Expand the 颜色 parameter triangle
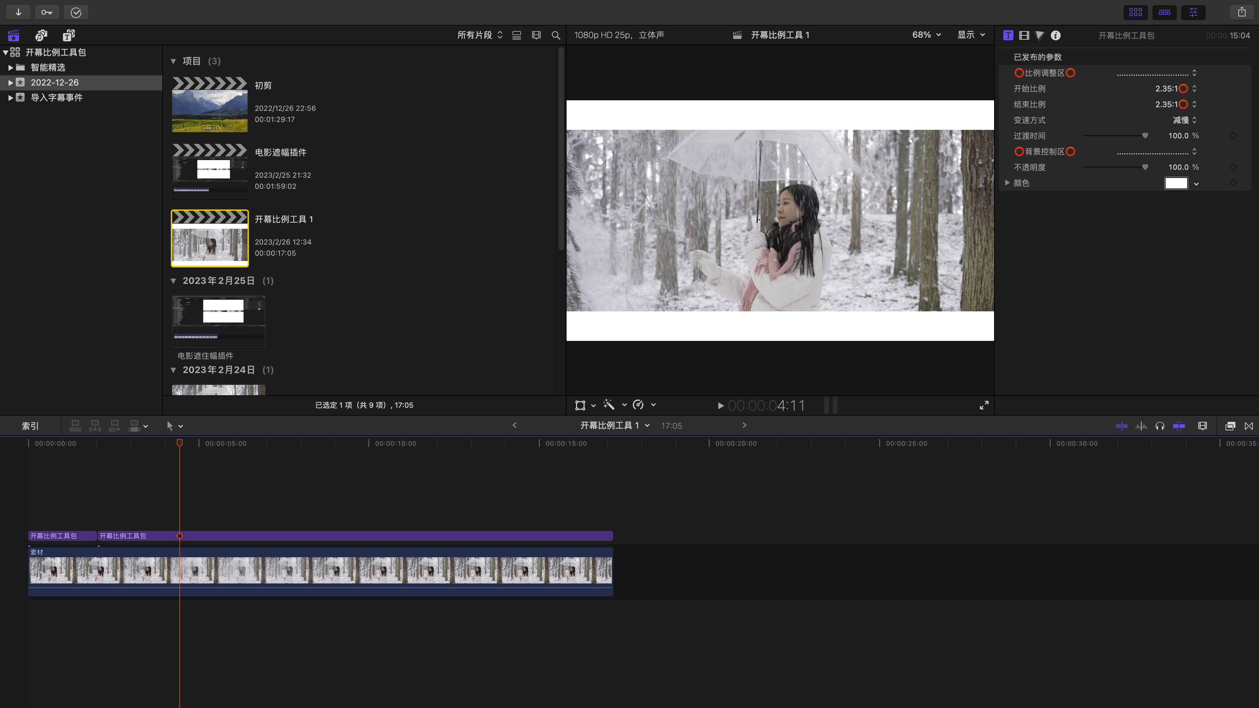The width and height of the screenshot is (1259, 708). tap(1007, 183)
